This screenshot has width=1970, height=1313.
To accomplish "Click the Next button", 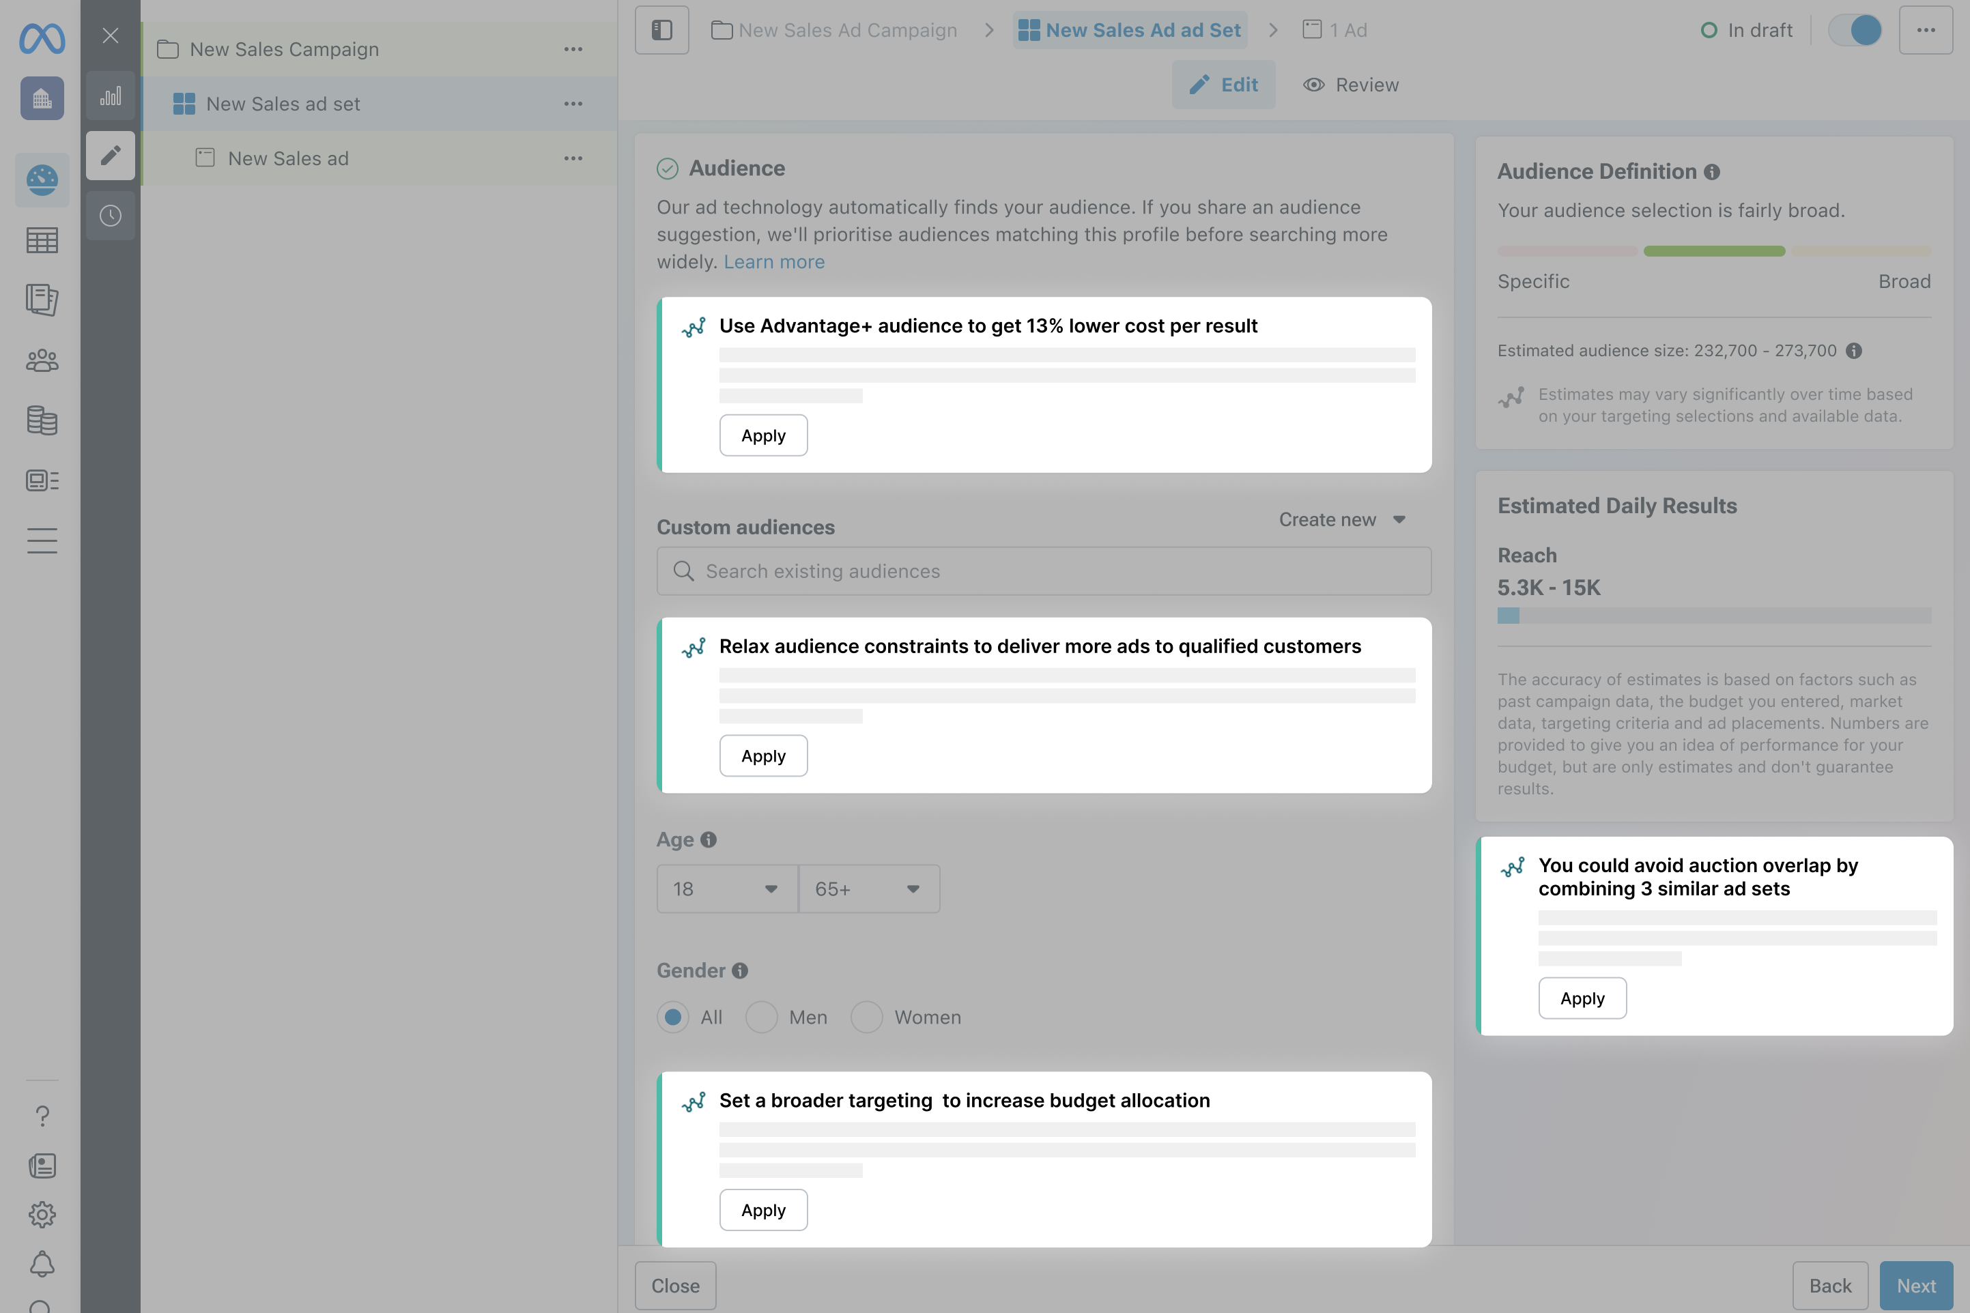I will [x=1916, y=1286].
